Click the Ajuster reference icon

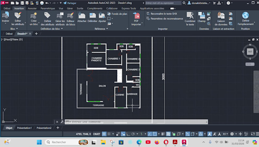102,16
